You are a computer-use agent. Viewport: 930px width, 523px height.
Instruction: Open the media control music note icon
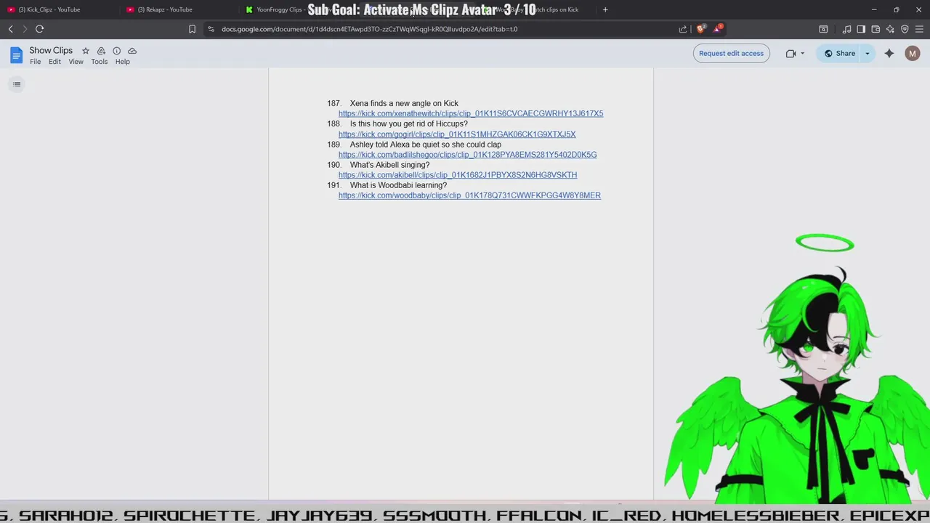846,29
